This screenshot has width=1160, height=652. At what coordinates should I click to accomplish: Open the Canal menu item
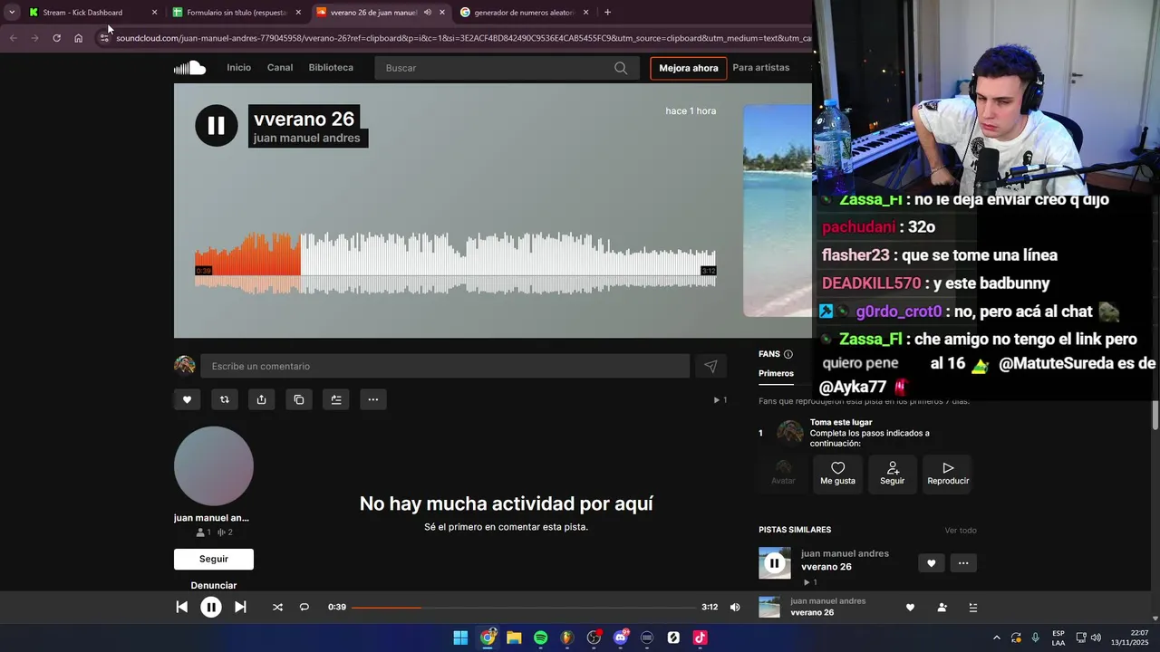tap(280, 68)
